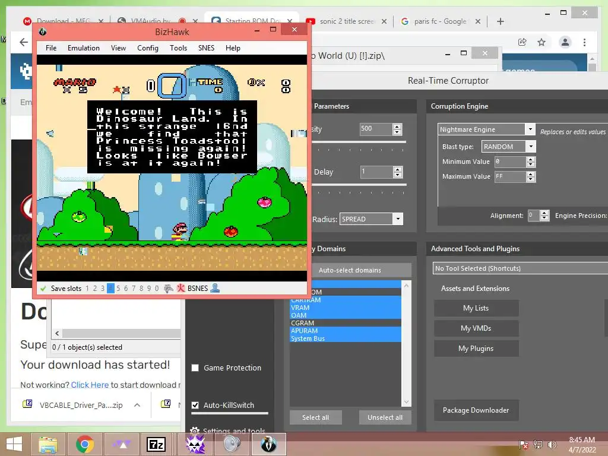Select save slot 5 in BizHawk

(118, 289)
